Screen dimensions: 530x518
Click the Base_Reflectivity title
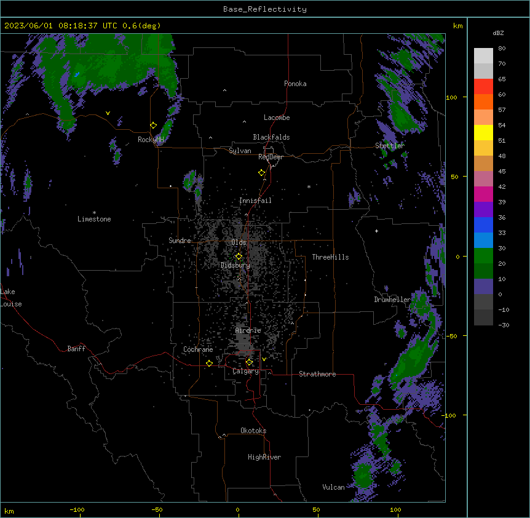265,9
